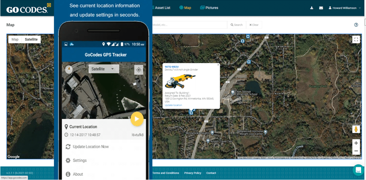This screenshot has height=180, width=366.
Task: Select the Map tab in navigation
Action: (185, 7)
